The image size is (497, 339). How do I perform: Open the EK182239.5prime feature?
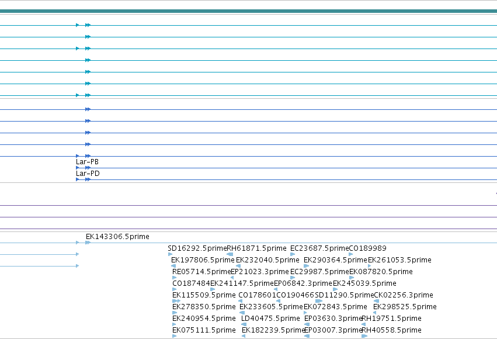[273, 330]
